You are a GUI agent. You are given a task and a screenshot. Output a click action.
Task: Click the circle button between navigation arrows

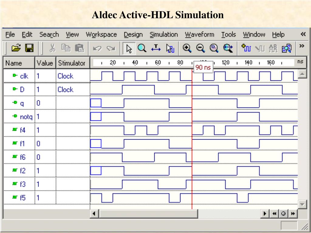coord(283,214)
